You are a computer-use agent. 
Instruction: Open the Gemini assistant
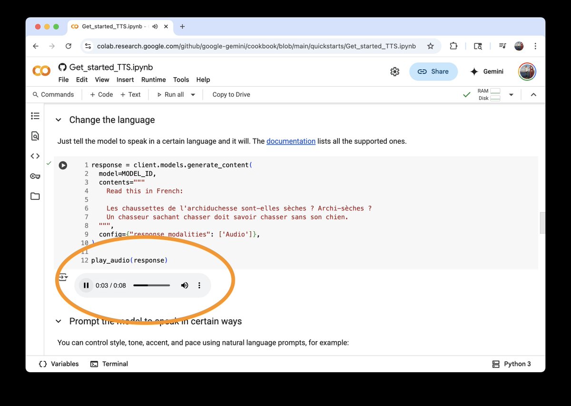(x=487, y=71)
